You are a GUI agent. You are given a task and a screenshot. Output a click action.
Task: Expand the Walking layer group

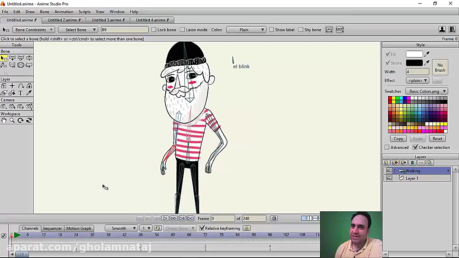coord(395,171)
